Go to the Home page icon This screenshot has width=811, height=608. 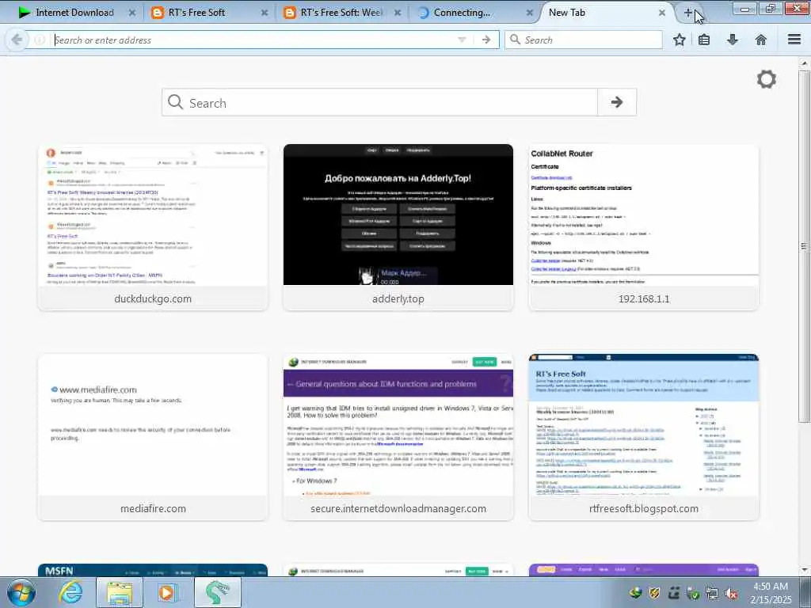point(761,40)
